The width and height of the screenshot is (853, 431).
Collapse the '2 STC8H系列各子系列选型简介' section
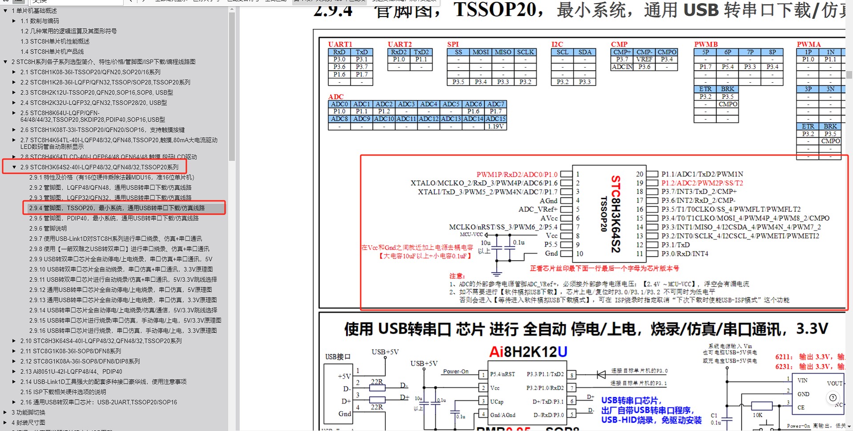[x=5, y=62]
